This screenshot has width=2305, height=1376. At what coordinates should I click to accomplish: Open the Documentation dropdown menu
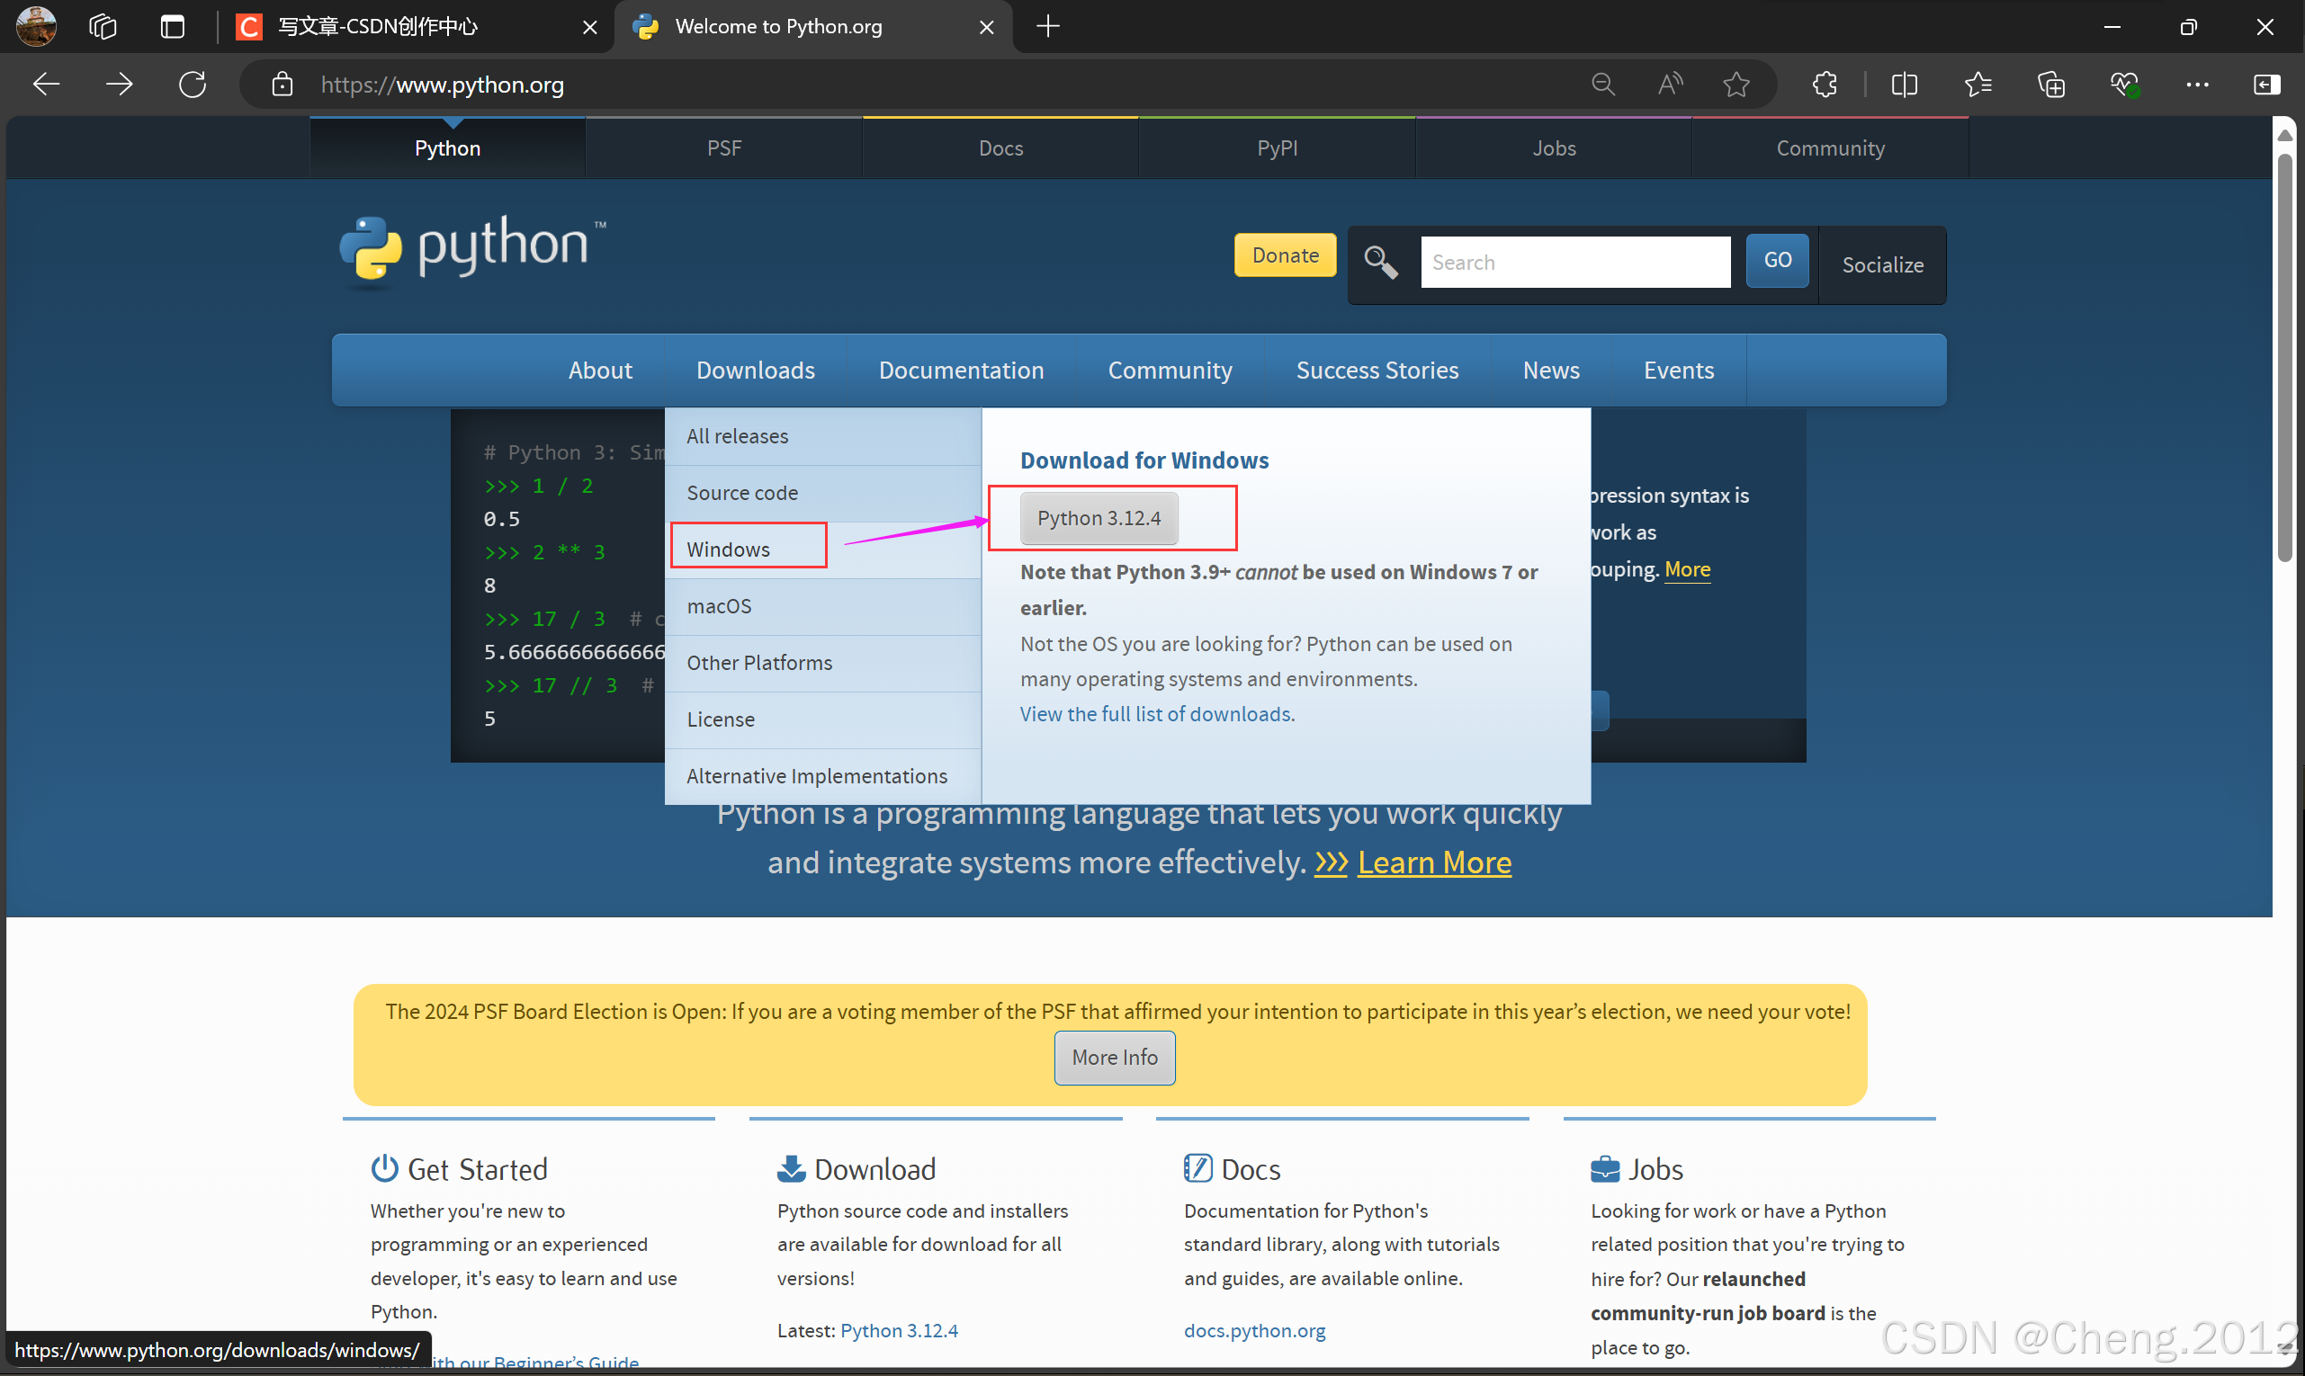tap(960, 369)
